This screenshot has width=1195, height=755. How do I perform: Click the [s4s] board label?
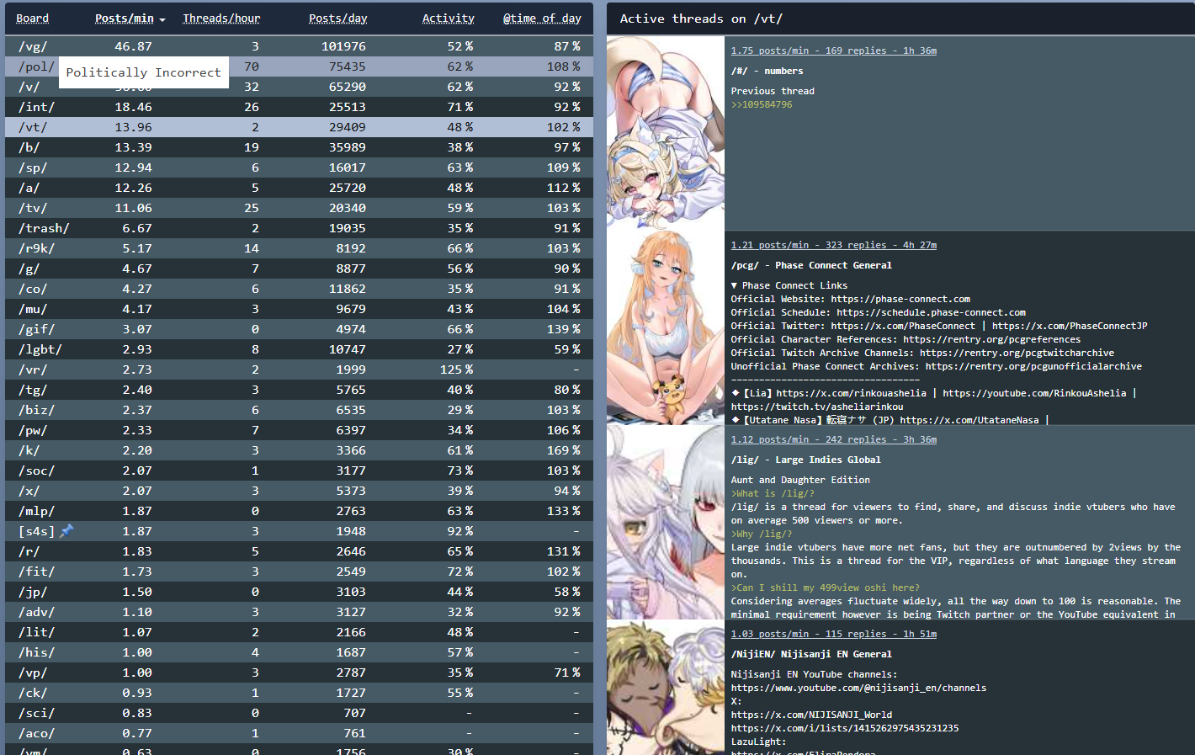36,531
